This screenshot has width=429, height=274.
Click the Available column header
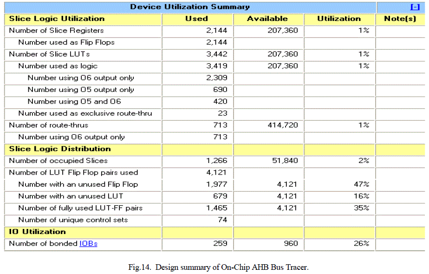click(267, 19)
